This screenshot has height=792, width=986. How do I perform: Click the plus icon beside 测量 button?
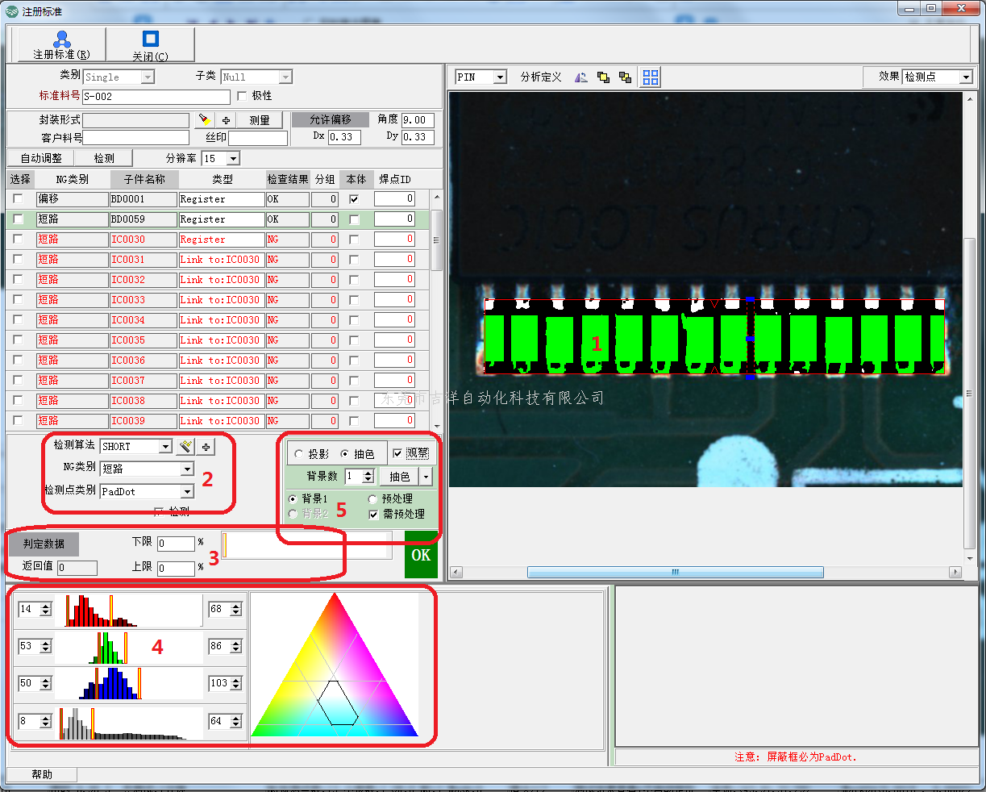point(226,120)
